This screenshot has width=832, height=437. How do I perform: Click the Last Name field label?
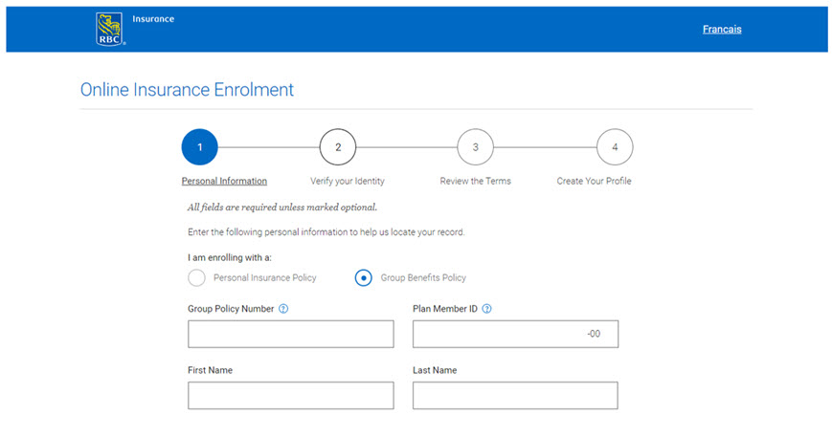tap(435, 370)
